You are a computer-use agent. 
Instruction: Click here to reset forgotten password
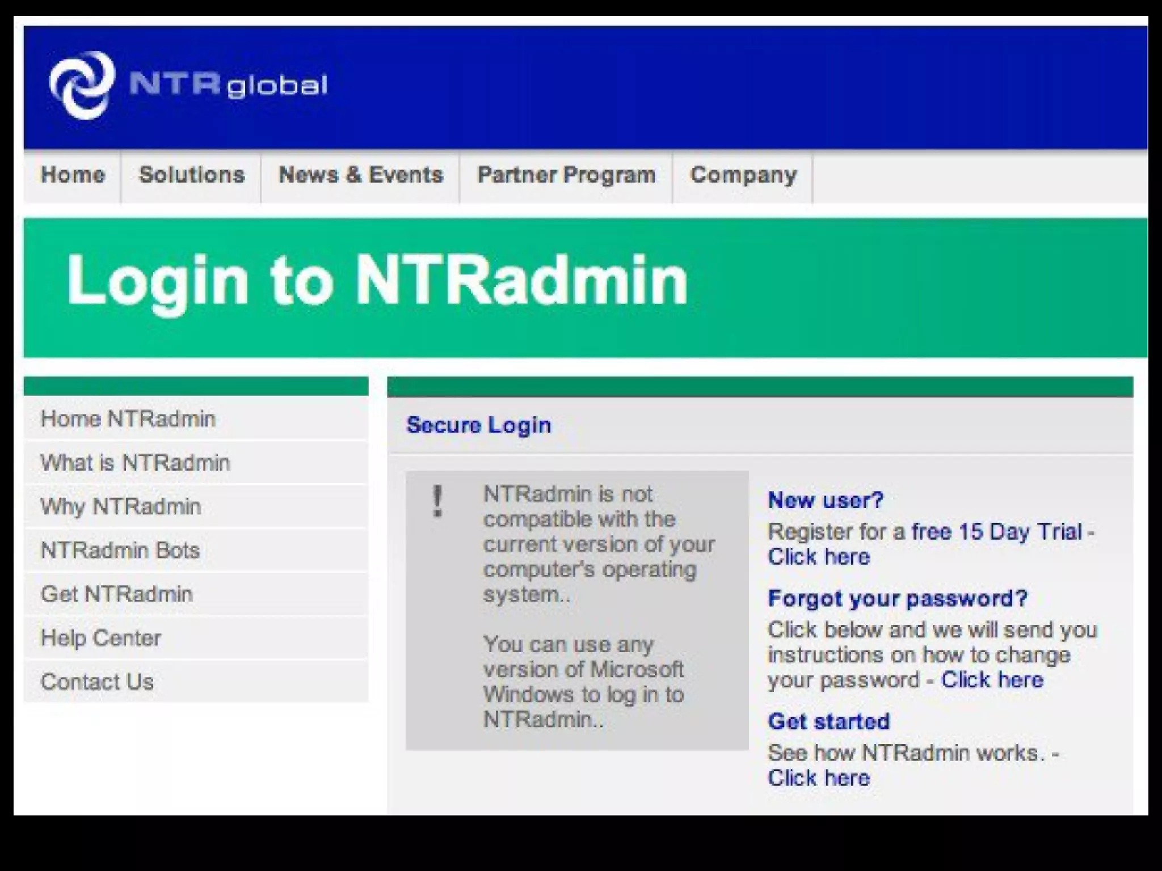tap(992, 679)
